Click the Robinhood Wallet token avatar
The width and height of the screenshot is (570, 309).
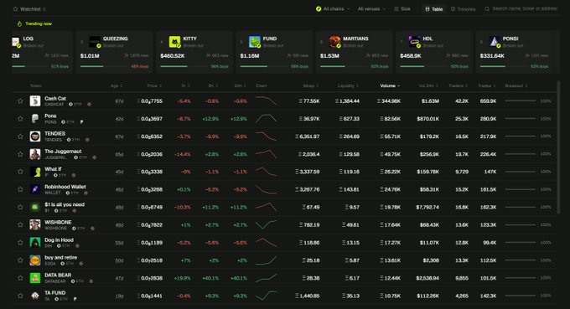pyautogui.click(x=35, y=189)
